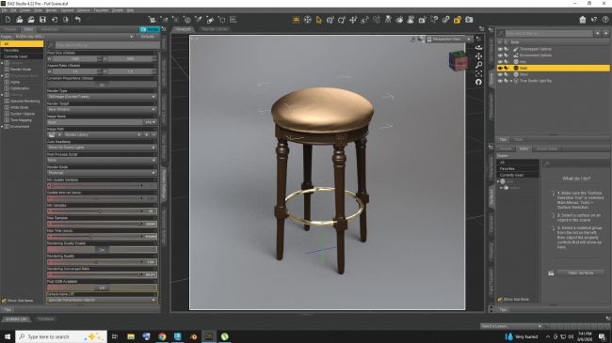Open the Help menu
Image resolution: width=612 pixels, height=343 pixels.
coord(130,10)
